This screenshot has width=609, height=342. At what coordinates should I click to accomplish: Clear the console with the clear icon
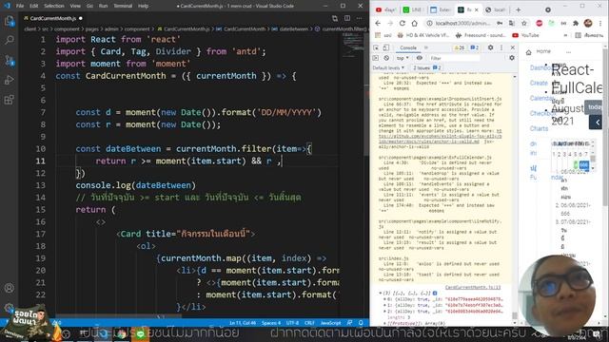tap(386, 58)
